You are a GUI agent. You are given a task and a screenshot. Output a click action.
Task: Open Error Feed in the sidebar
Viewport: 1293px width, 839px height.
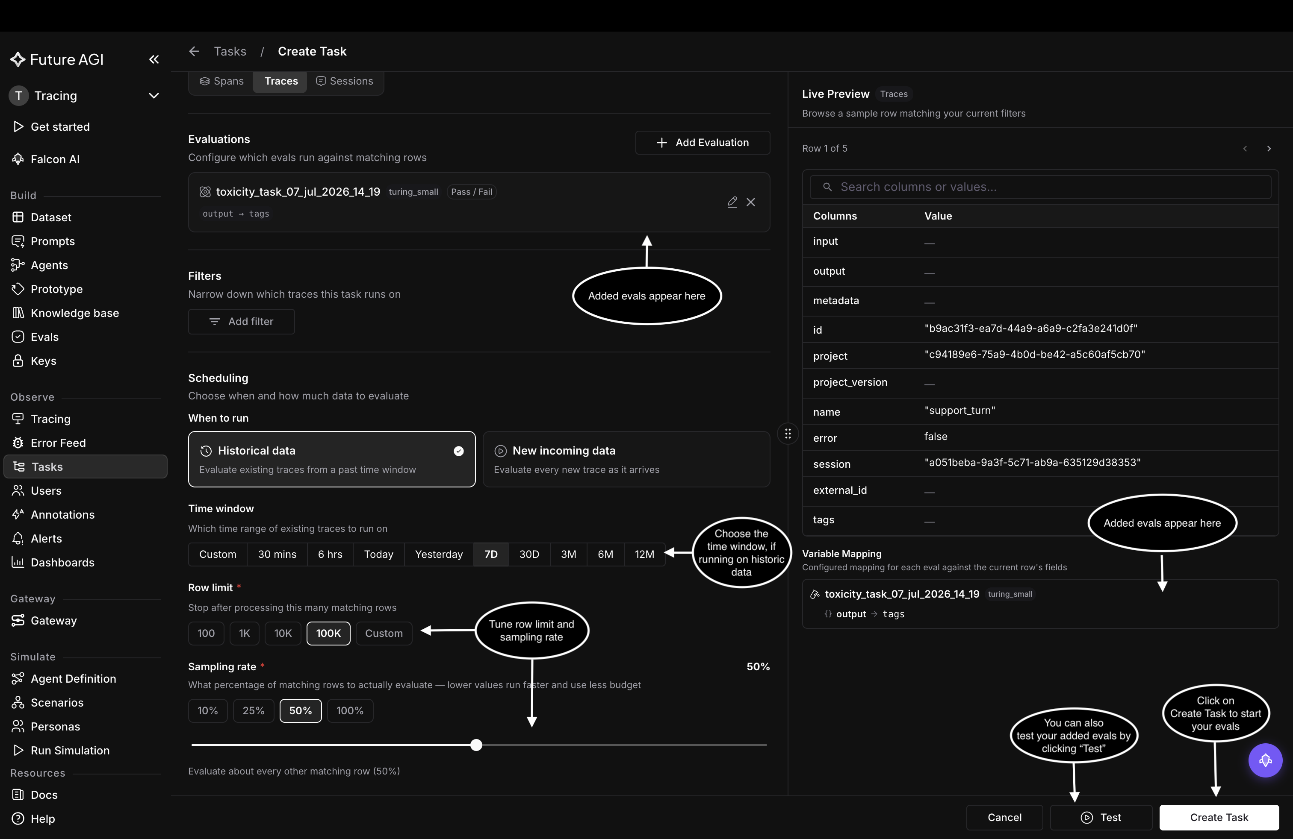click(x=85, y=443)
